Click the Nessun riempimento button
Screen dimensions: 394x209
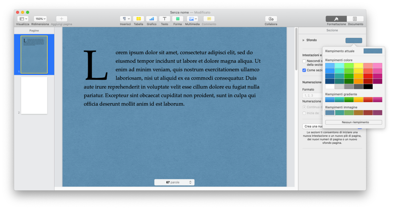(354, 122)
